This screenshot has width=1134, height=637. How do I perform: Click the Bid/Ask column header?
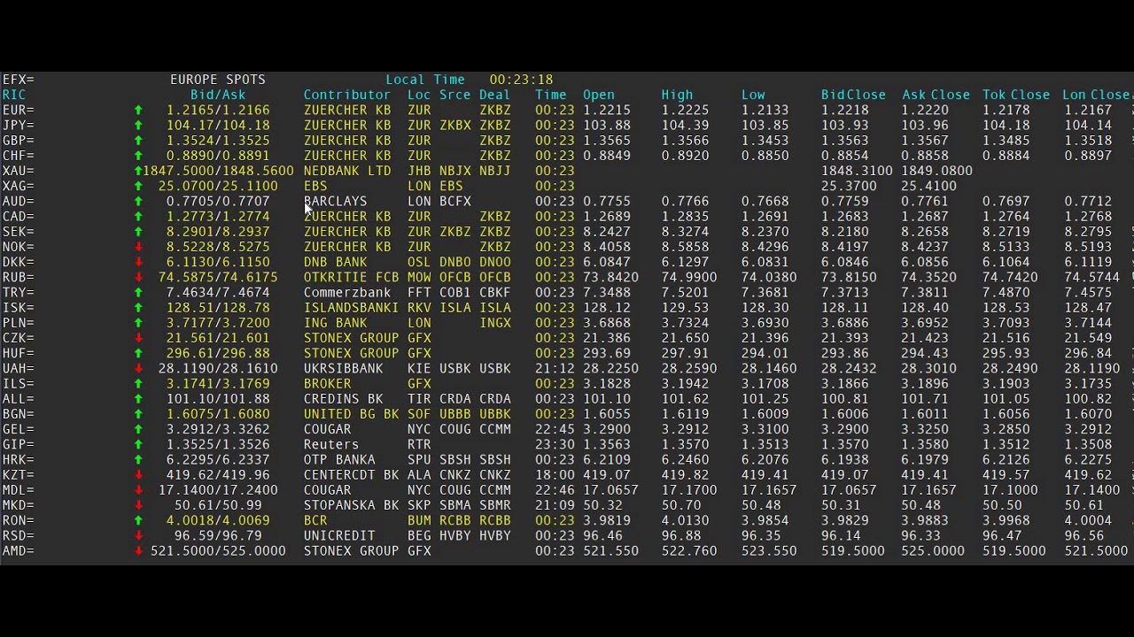click(218, 95)
